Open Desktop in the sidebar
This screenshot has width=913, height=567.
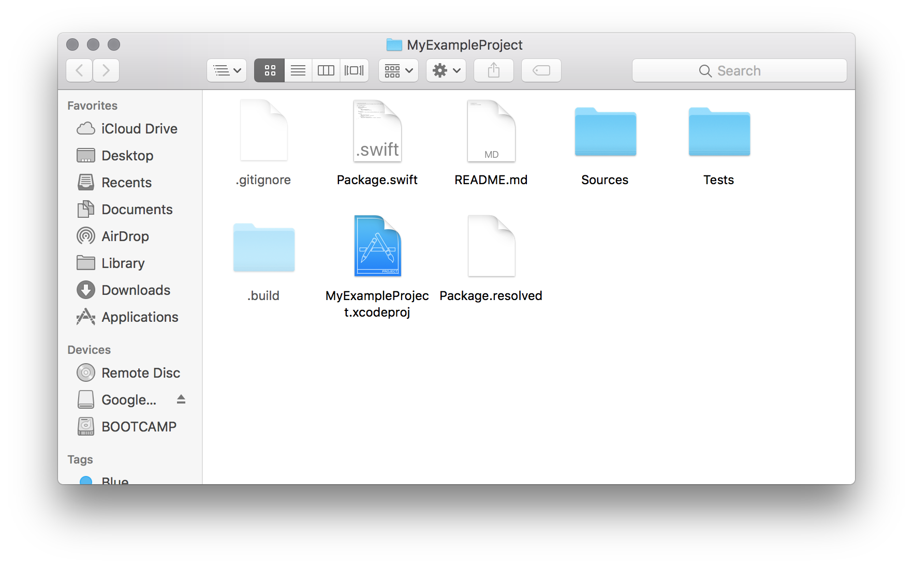coord(129,155)
